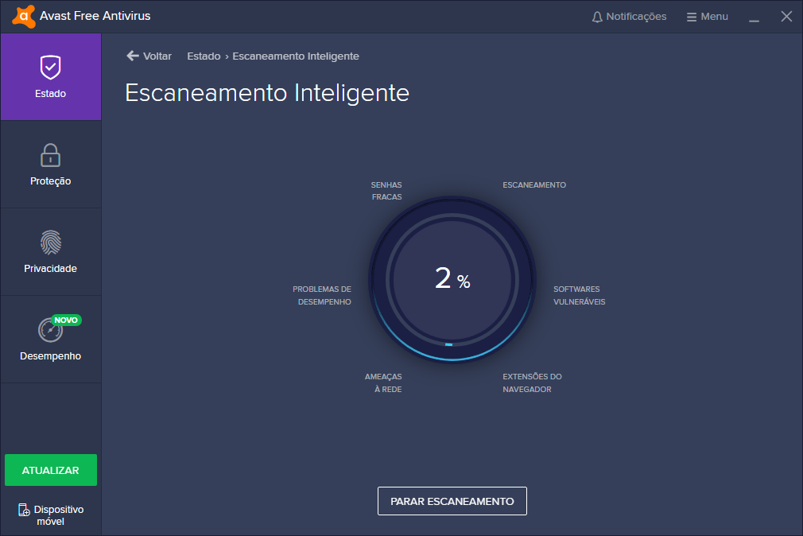This screenshot has width=803, height=536.
Task: Select Estado in the breadcrumb trail
Action: pyautogui.click(x=203, y=56)
